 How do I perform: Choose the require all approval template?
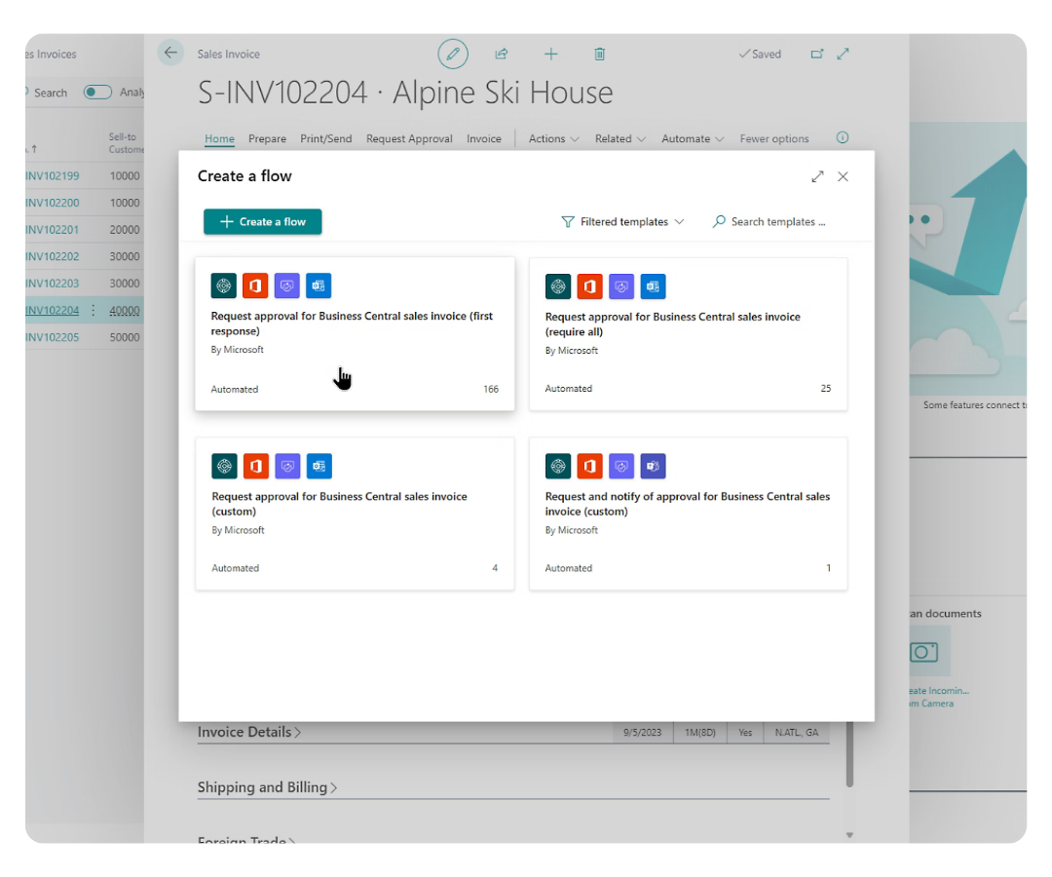(689, 333)
